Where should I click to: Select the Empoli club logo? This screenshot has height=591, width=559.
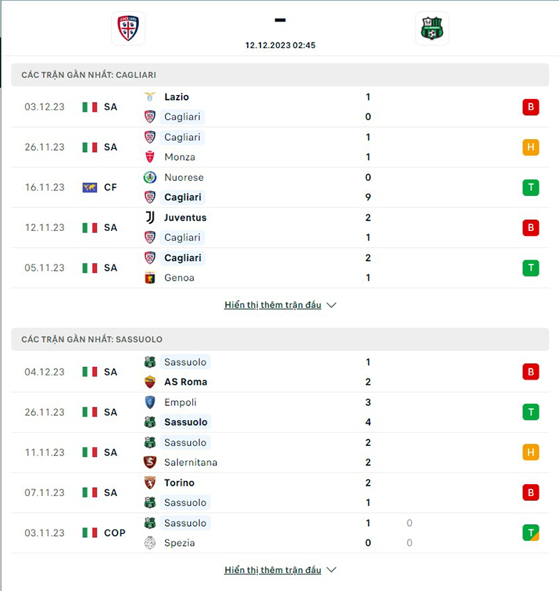149,402
